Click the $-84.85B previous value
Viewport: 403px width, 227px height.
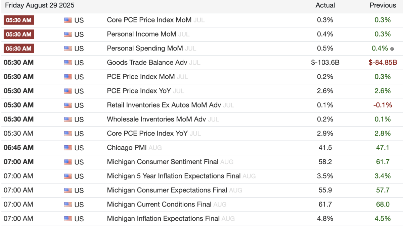(383, 63)
